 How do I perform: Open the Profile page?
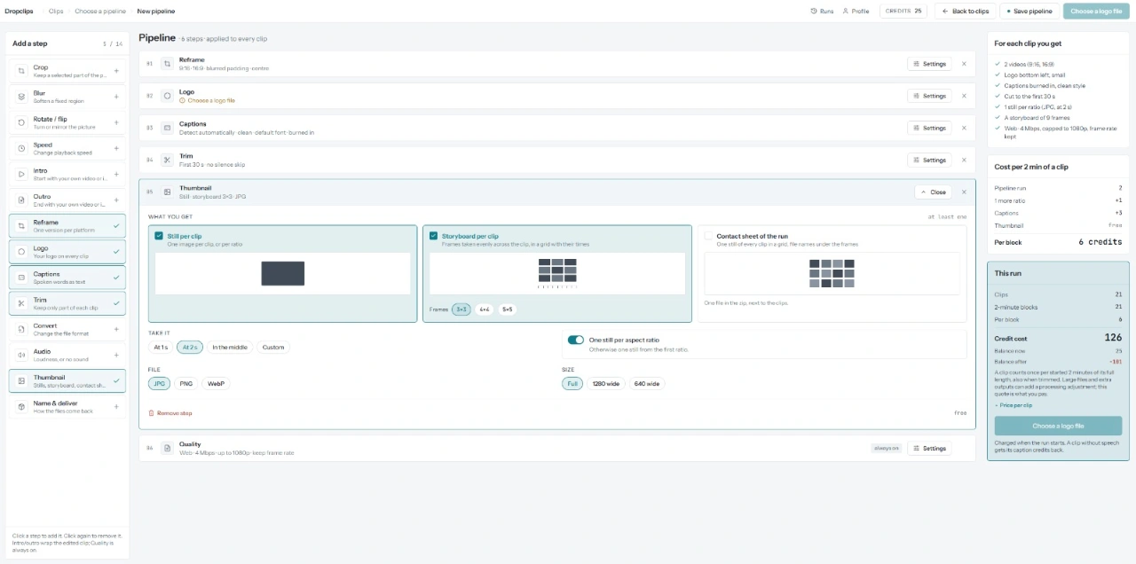[856, 12]
